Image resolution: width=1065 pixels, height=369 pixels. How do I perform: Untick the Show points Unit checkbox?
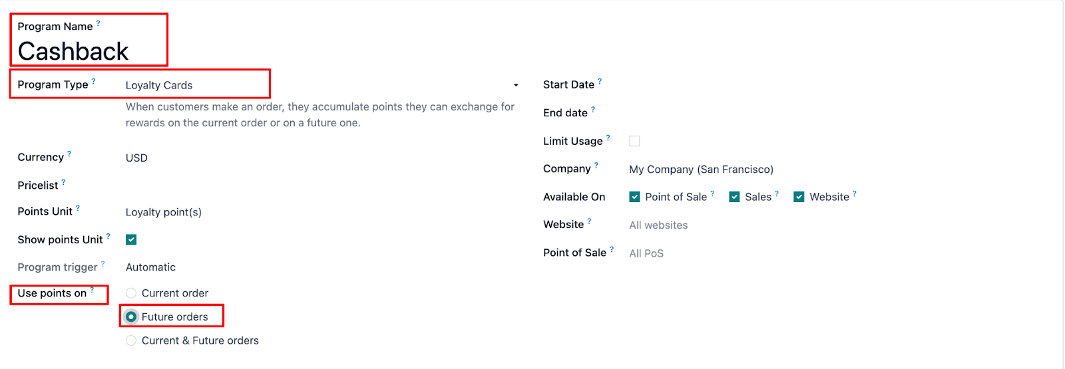[x=131, y=239]
